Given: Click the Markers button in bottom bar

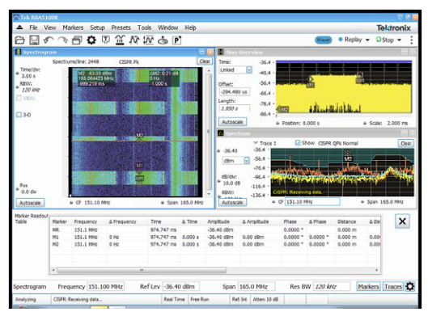Looking at the screenshot, I should [368, 286].
